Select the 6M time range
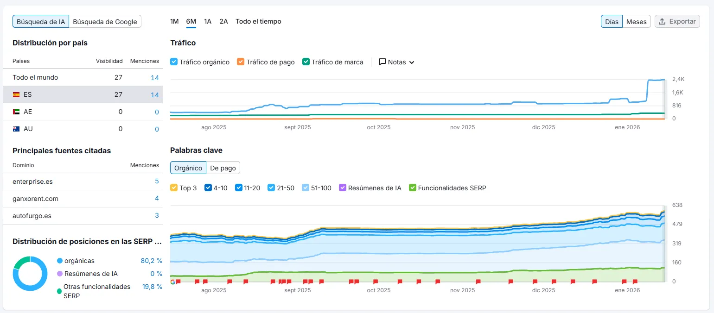This screenshot has width=714, height=313. point(191,21)
